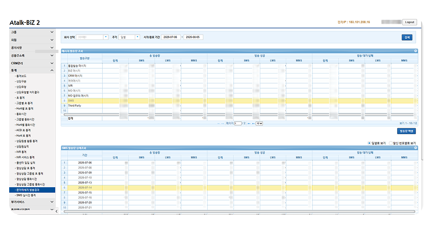Viewport: 433px width, 231px height.
Task: Collapse the 통계 sidebar section
Action: click(x=32, y=70)
